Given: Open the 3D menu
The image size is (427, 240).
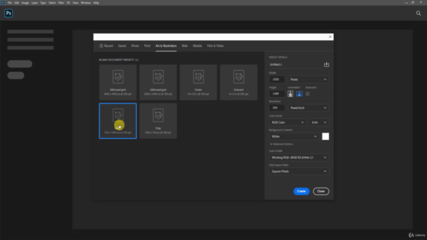Looking at the screenshot, I should [x=68, y=3].
